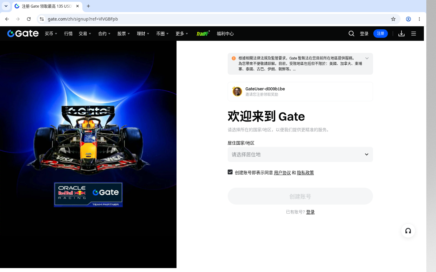Click the 居住国家/地区 label

tap(241, 143)
